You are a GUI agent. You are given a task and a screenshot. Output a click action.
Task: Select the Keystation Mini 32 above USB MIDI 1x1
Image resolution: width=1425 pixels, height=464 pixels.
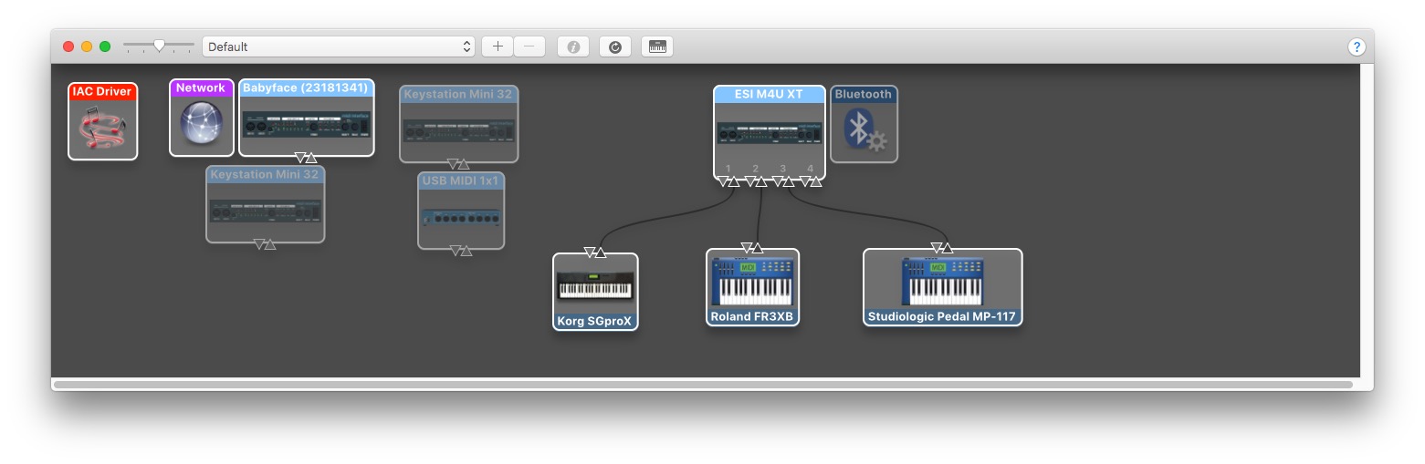[x=459, y=124]
